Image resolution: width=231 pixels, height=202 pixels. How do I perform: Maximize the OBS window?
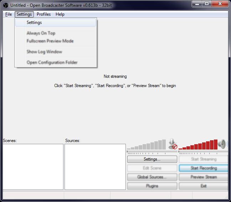pos(207,4)
